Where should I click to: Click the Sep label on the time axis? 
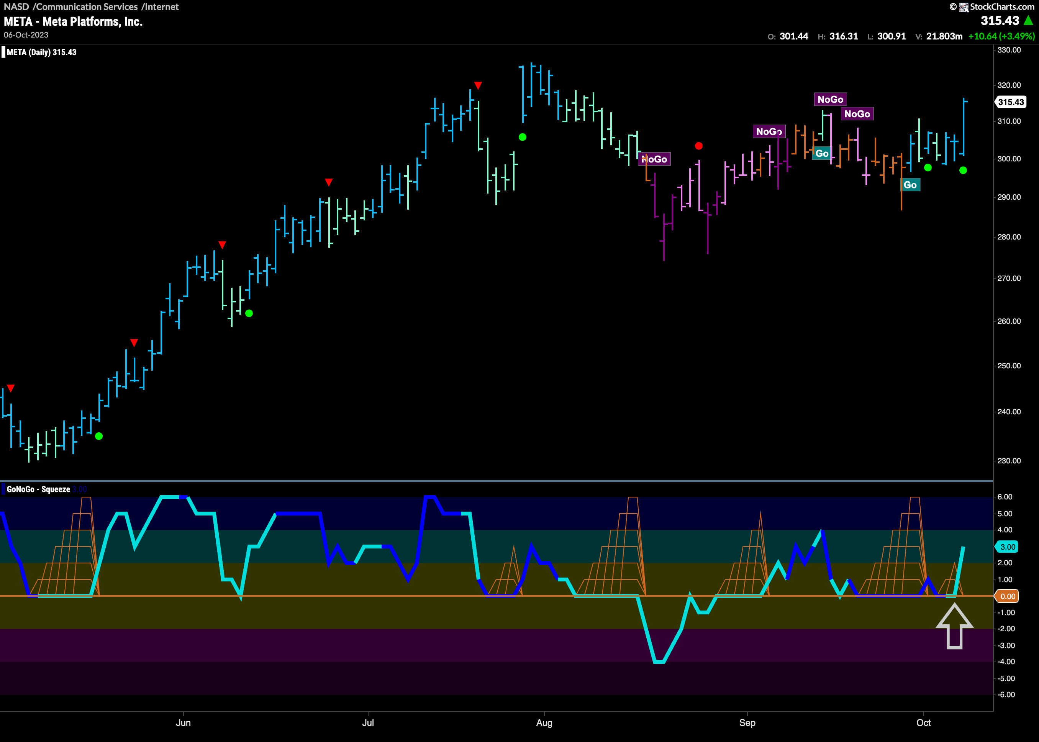pos(747,723)
